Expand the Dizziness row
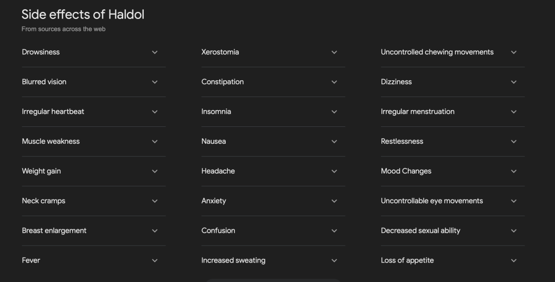 click(x=514, y=82)
